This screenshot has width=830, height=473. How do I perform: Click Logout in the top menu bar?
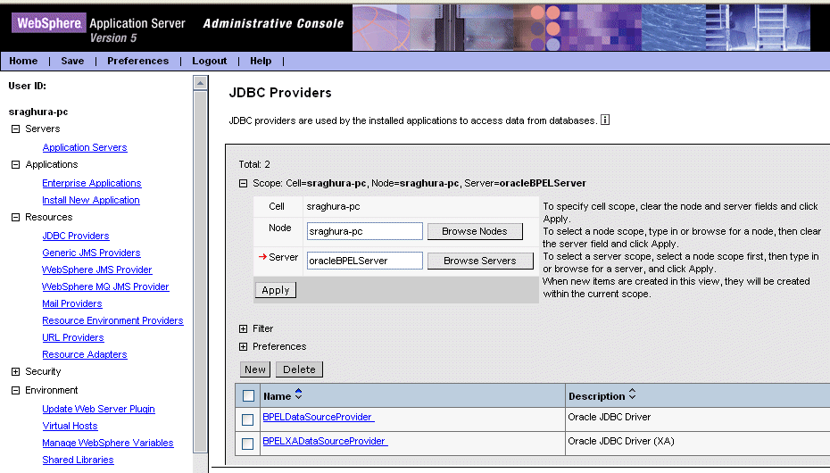pyautogui.click(x=209, y=61)
